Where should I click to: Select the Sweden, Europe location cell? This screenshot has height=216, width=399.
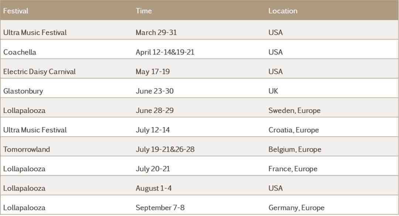294,111
